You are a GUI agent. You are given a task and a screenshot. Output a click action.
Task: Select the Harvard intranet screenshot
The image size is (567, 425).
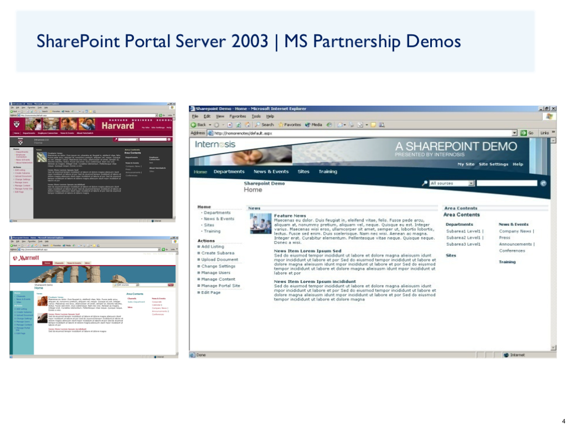92,162
